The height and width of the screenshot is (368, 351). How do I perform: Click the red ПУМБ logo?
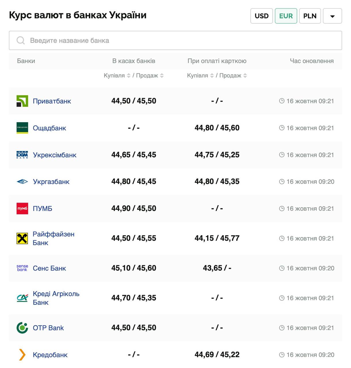coord(22,208)
